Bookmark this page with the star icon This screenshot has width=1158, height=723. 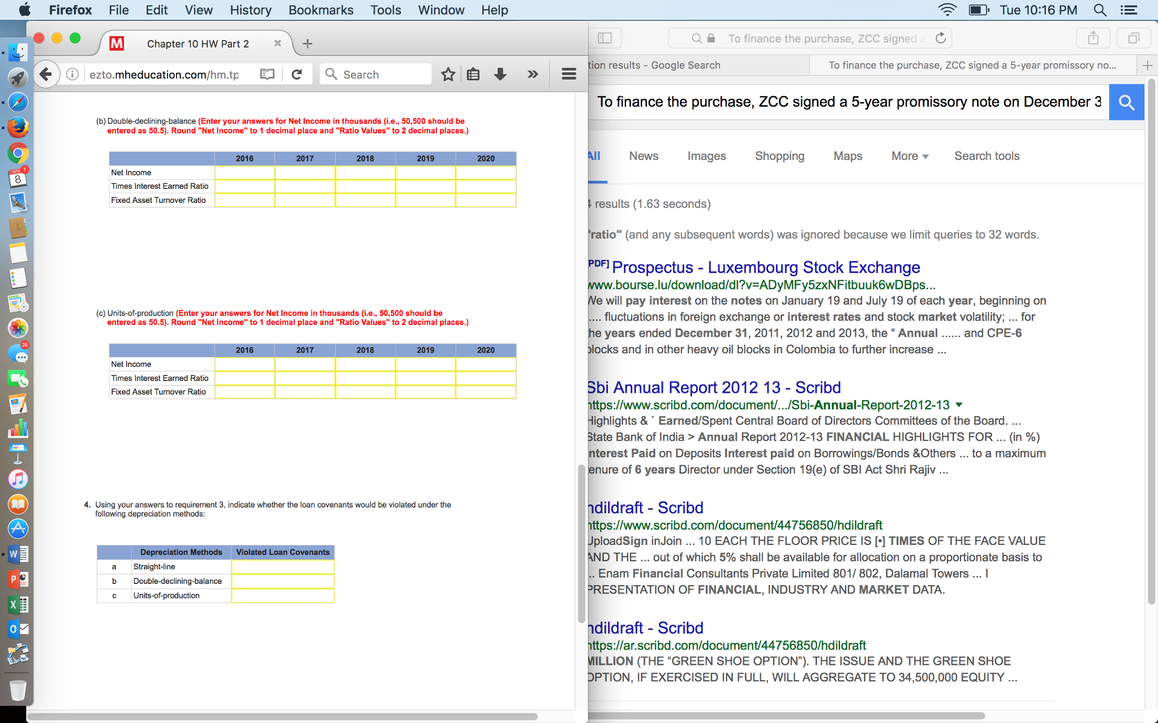448,74
